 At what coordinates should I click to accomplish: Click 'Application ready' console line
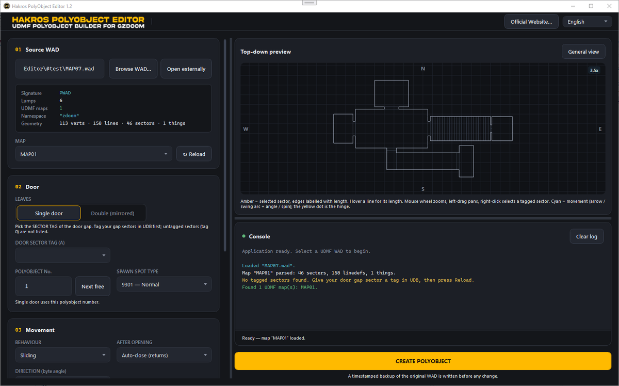[x=306, y=251]
